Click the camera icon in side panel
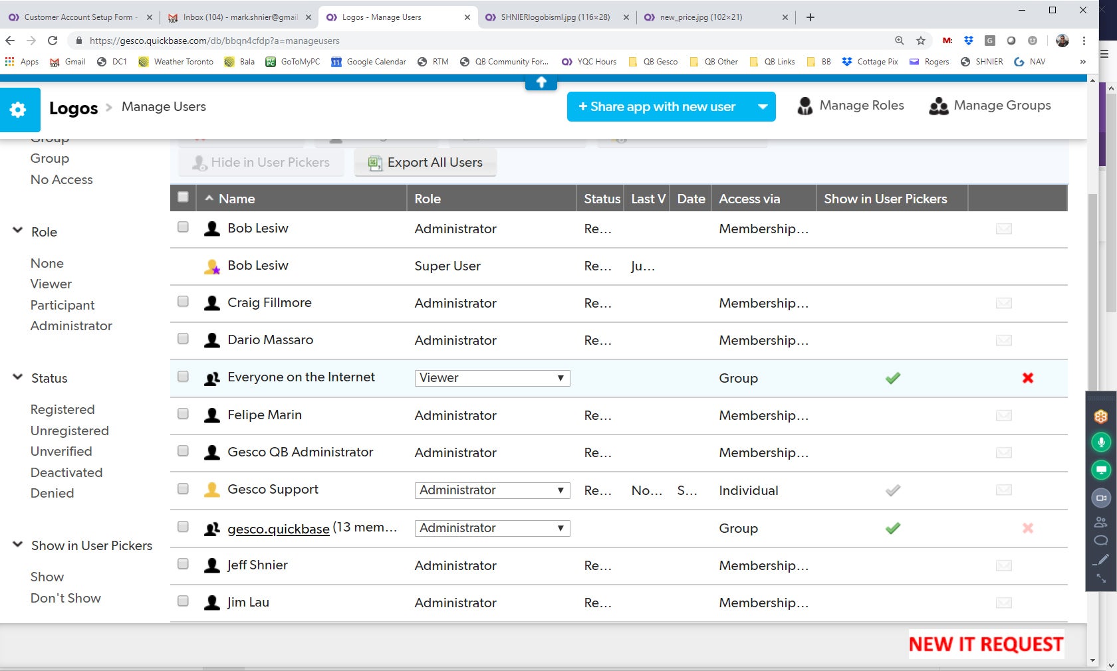This screenshot has height=671, width=1117. tap(1101, 498)
